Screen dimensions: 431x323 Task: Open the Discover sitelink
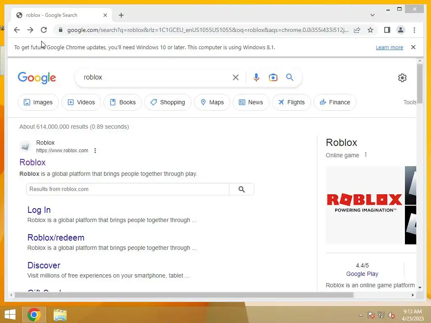pos(44,265)
